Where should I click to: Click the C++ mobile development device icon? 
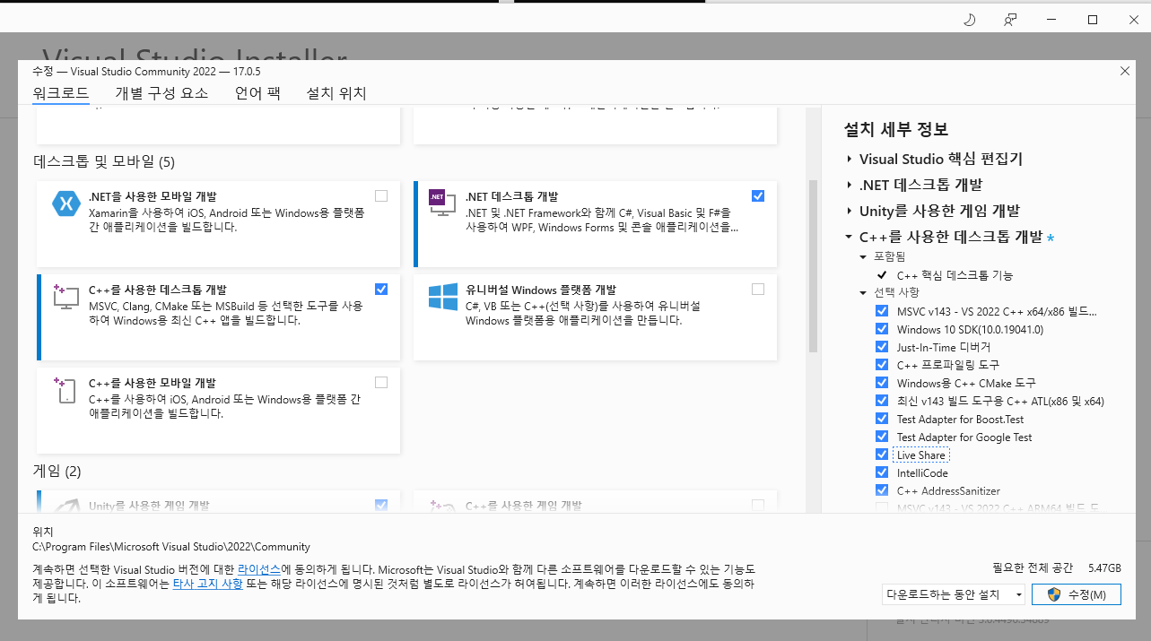[x=64, y=389]
